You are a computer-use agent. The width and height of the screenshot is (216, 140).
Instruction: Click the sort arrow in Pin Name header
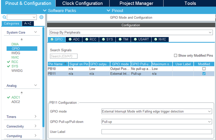coord(65,64)
